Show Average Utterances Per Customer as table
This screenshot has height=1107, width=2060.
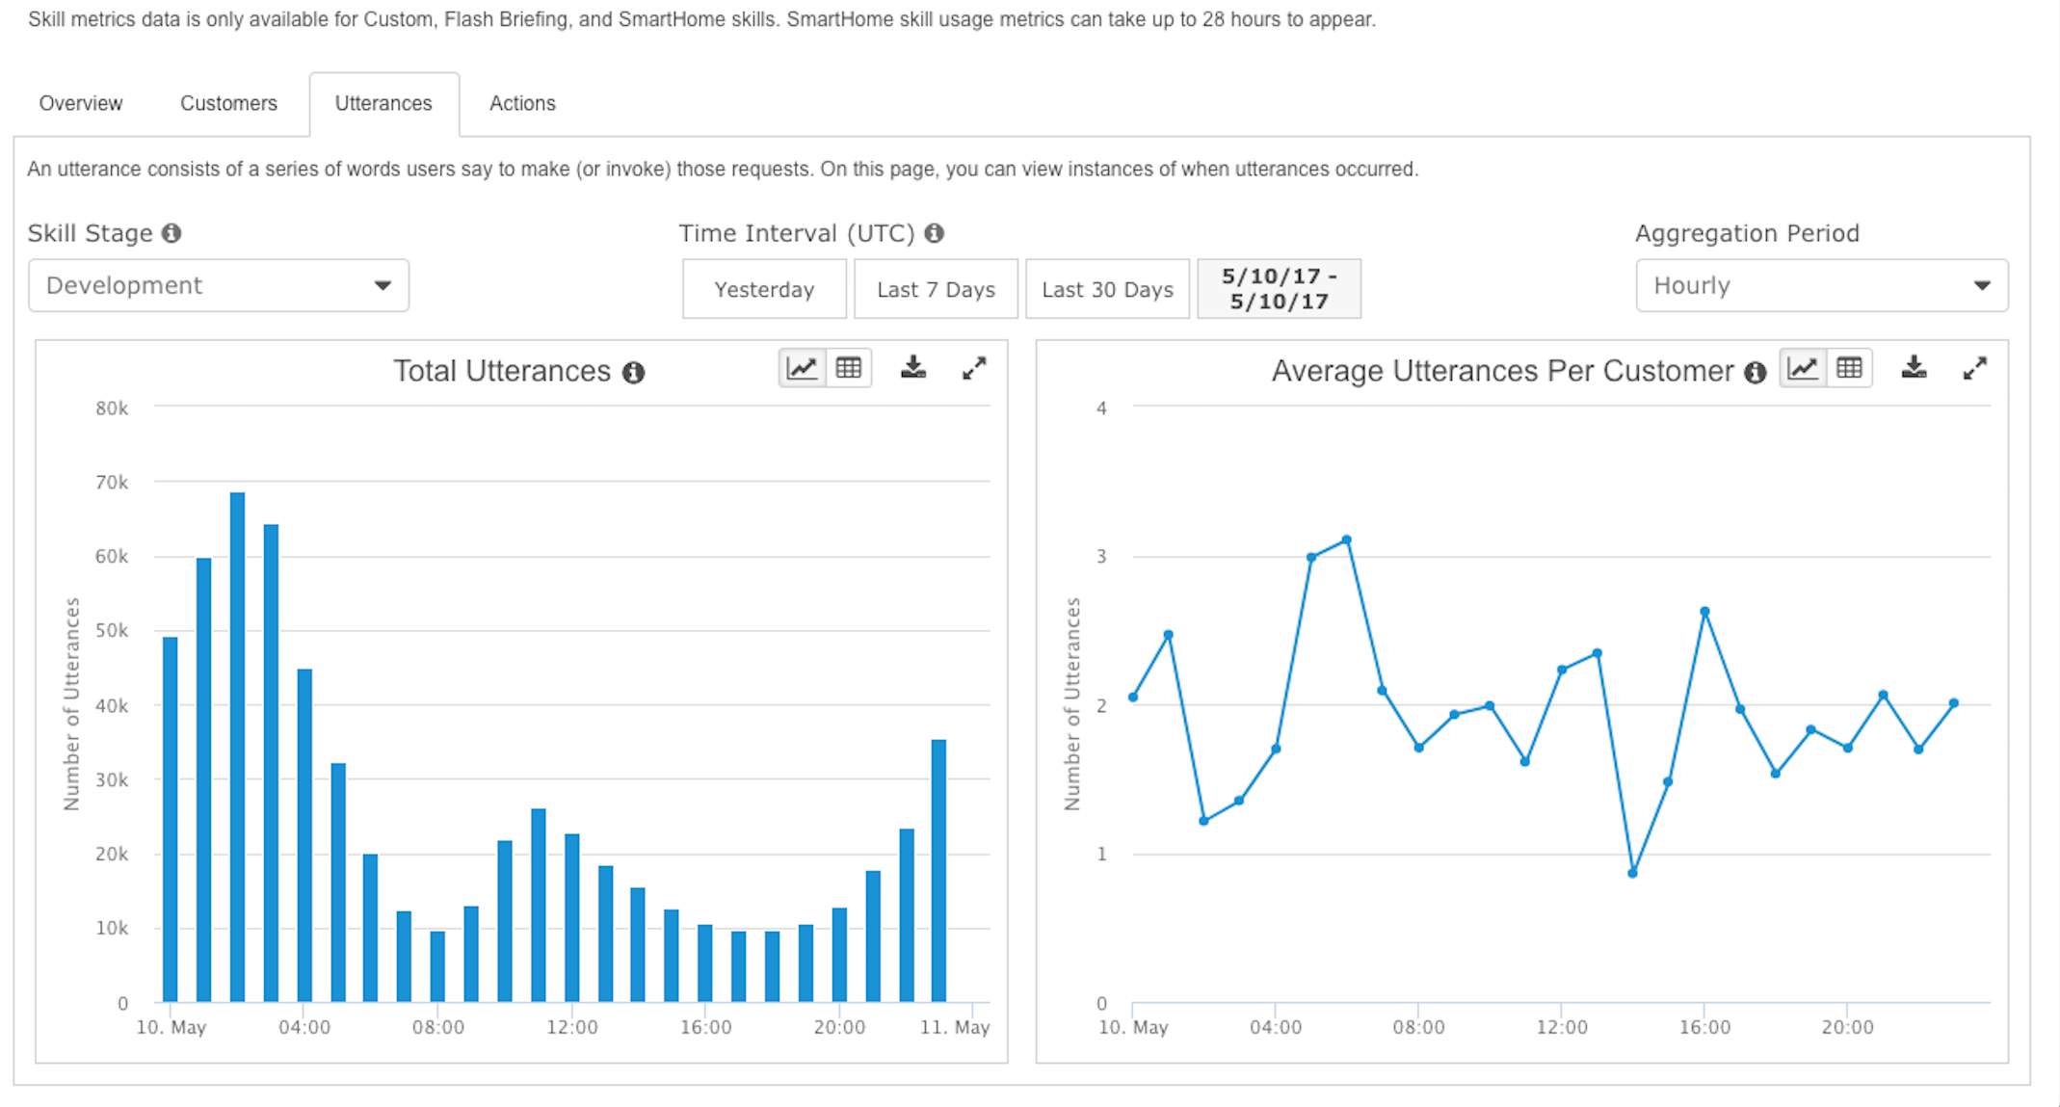[1849, 368]
